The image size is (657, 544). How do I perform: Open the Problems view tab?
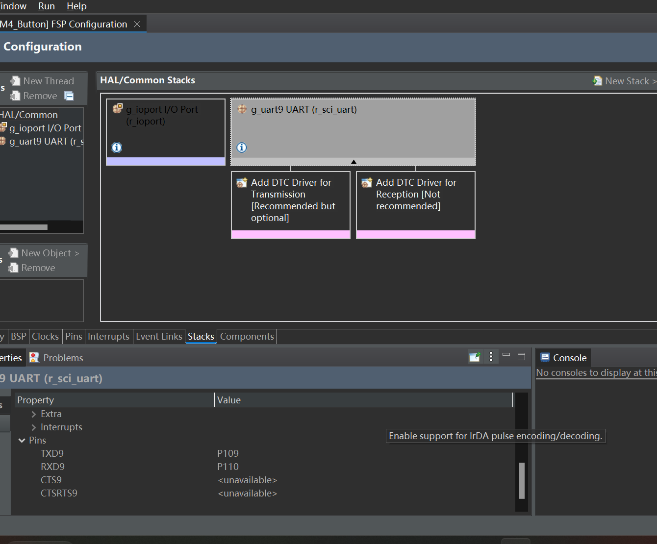56,358
